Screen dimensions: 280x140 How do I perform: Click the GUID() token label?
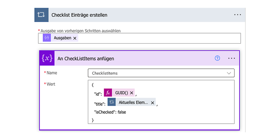click(122, 93)
